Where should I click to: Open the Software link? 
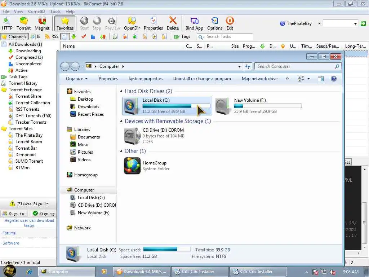[11, 243]
